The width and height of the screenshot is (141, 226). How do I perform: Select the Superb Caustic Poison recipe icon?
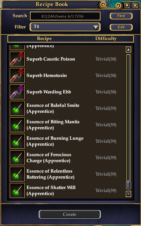(x=17, y=59)
